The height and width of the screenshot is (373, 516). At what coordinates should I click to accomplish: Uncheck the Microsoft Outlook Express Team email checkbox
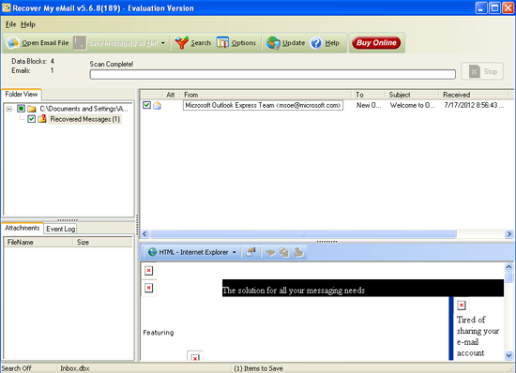point(146,105)
